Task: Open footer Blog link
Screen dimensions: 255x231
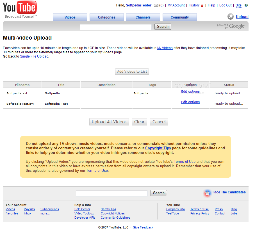Action: tap(234, 209)
